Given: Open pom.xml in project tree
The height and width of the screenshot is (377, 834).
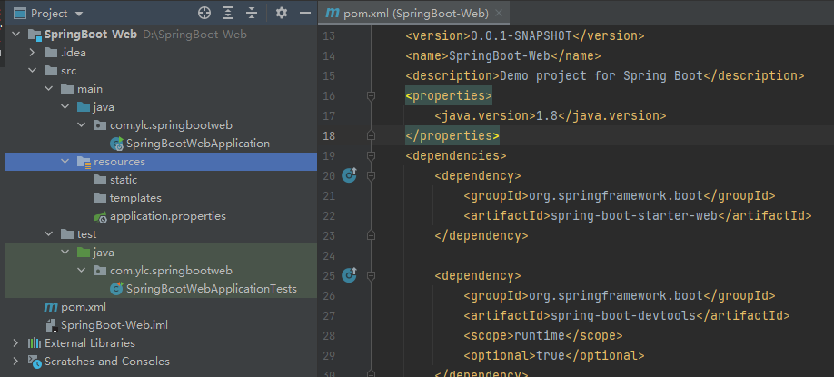Looking at the screenshot, I should point(84,307).
